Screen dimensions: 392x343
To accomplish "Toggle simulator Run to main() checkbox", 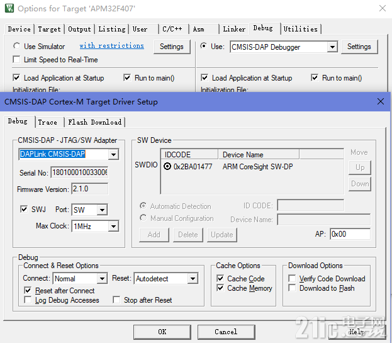I will pos(127,78).
